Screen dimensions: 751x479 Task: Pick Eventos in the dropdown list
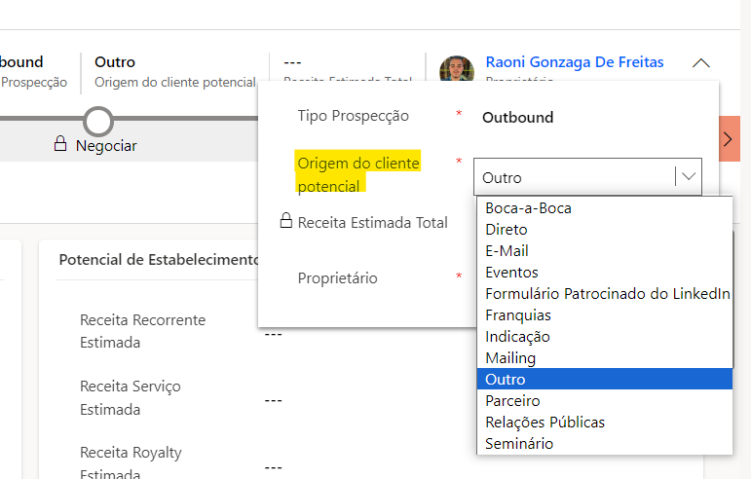coord(511,273)
